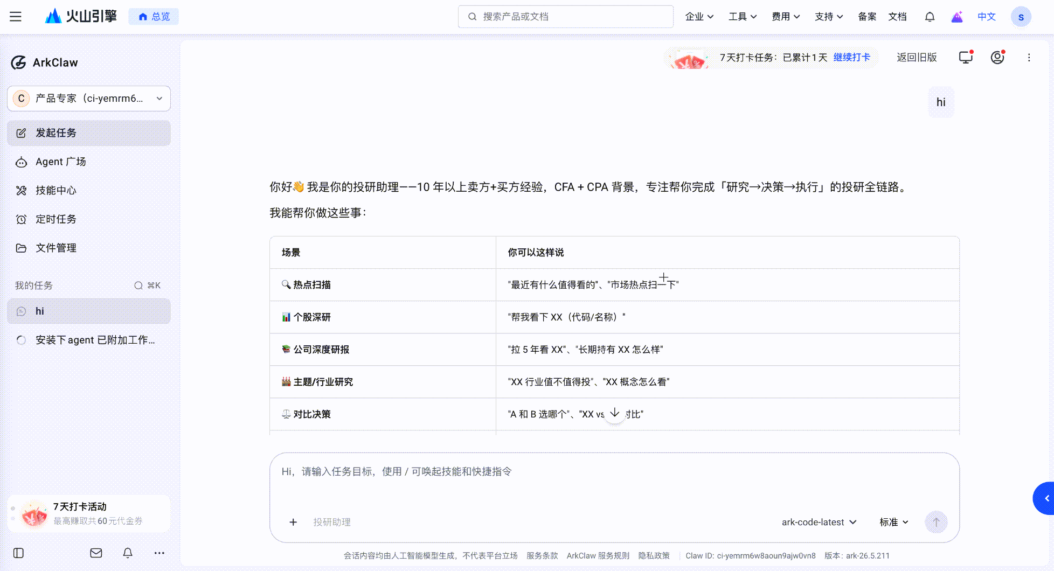Click the 发起任务 edit icon
1054x571 pixels.
(21, 133)
